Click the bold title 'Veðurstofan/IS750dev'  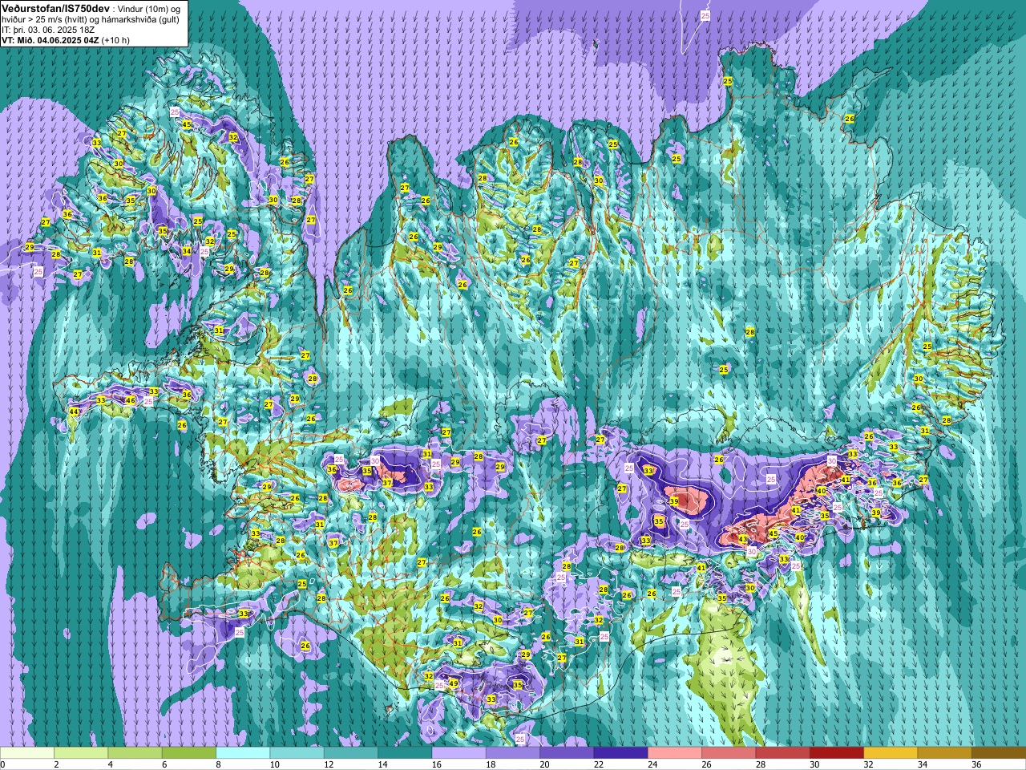[x=56, y=8]
